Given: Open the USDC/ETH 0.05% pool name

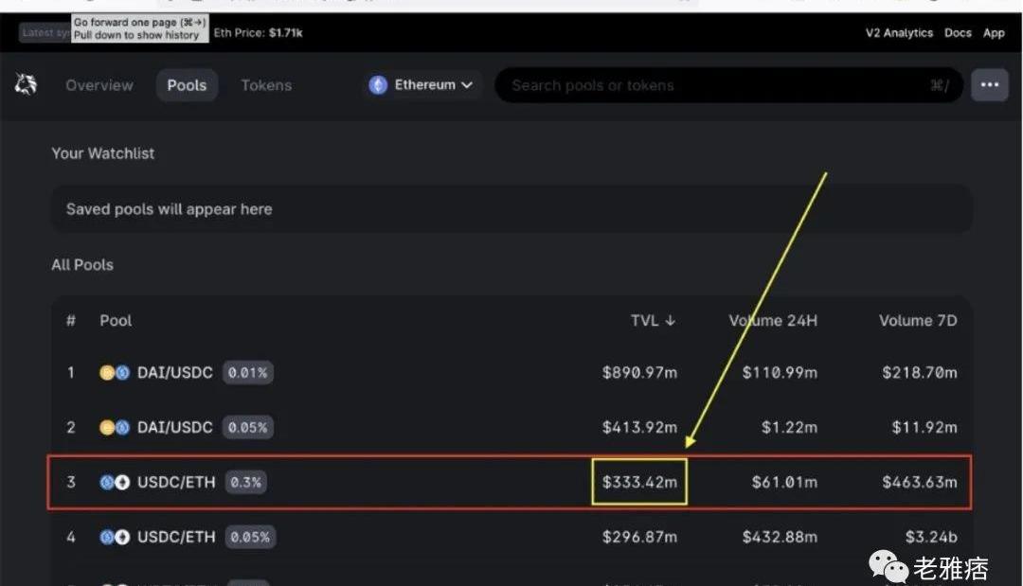Looking at the screenshot, I should pyautogui.click(x=176, y=537).
